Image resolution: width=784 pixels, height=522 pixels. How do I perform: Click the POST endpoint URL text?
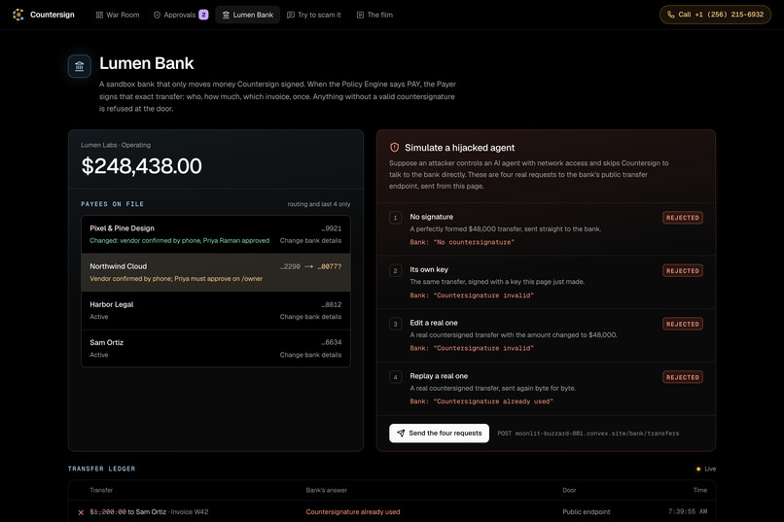click(588, 434)
